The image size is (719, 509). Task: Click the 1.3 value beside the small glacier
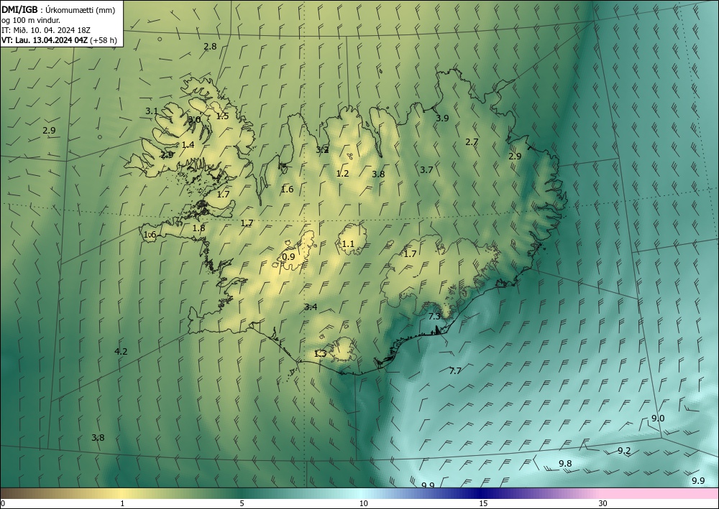(x=320, y=353)
